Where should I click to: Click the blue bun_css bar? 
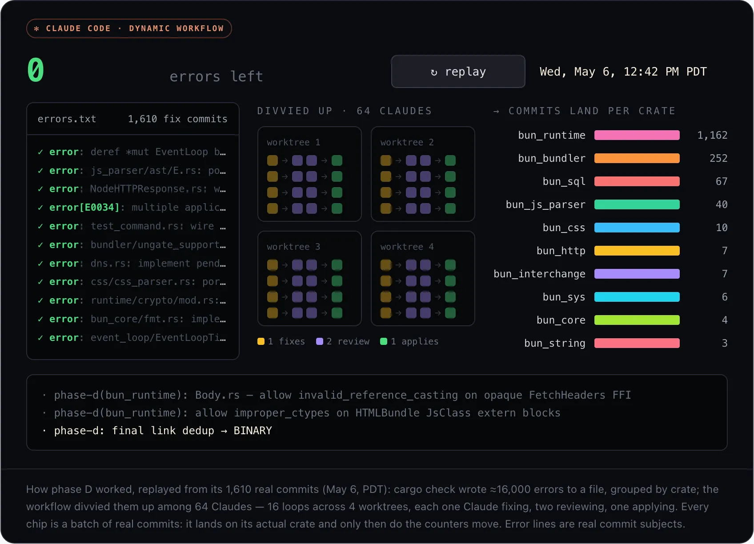click(x=637, y=228)
